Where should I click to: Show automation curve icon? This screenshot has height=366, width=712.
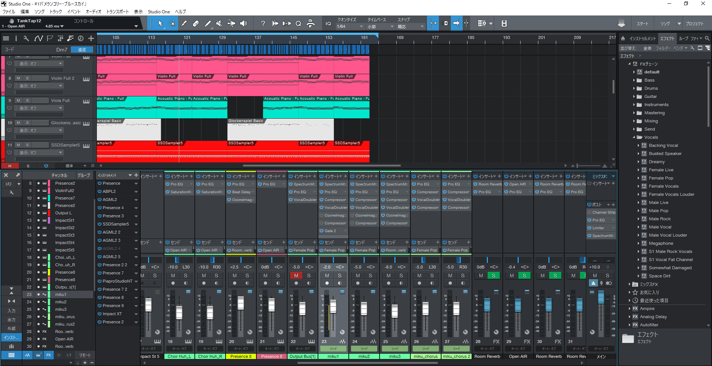[x=39, y=38]
